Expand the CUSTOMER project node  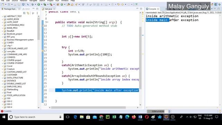tap(2, 75)
